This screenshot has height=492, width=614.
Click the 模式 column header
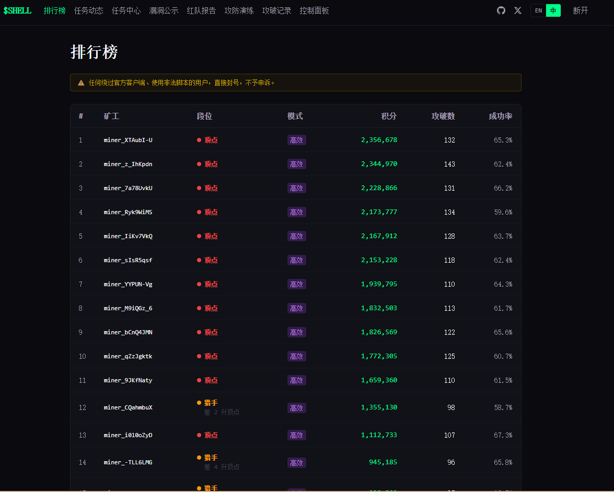[295, 116]
